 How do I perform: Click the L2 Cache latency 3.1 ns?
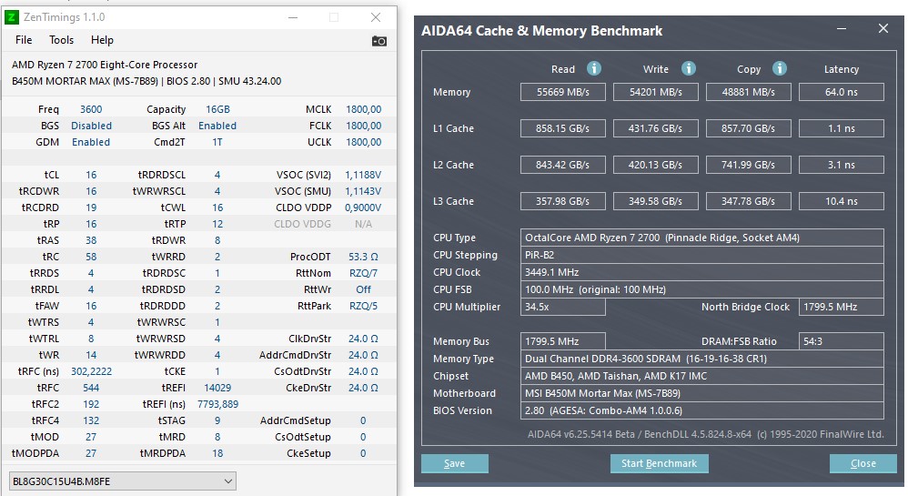click(842, 165)
